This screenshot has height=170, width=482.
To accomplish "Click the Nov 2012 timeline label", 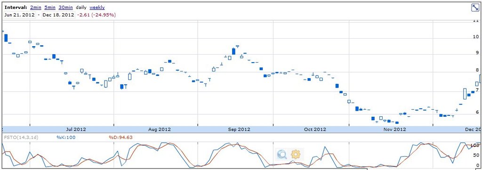I will (x=394, y=130).
